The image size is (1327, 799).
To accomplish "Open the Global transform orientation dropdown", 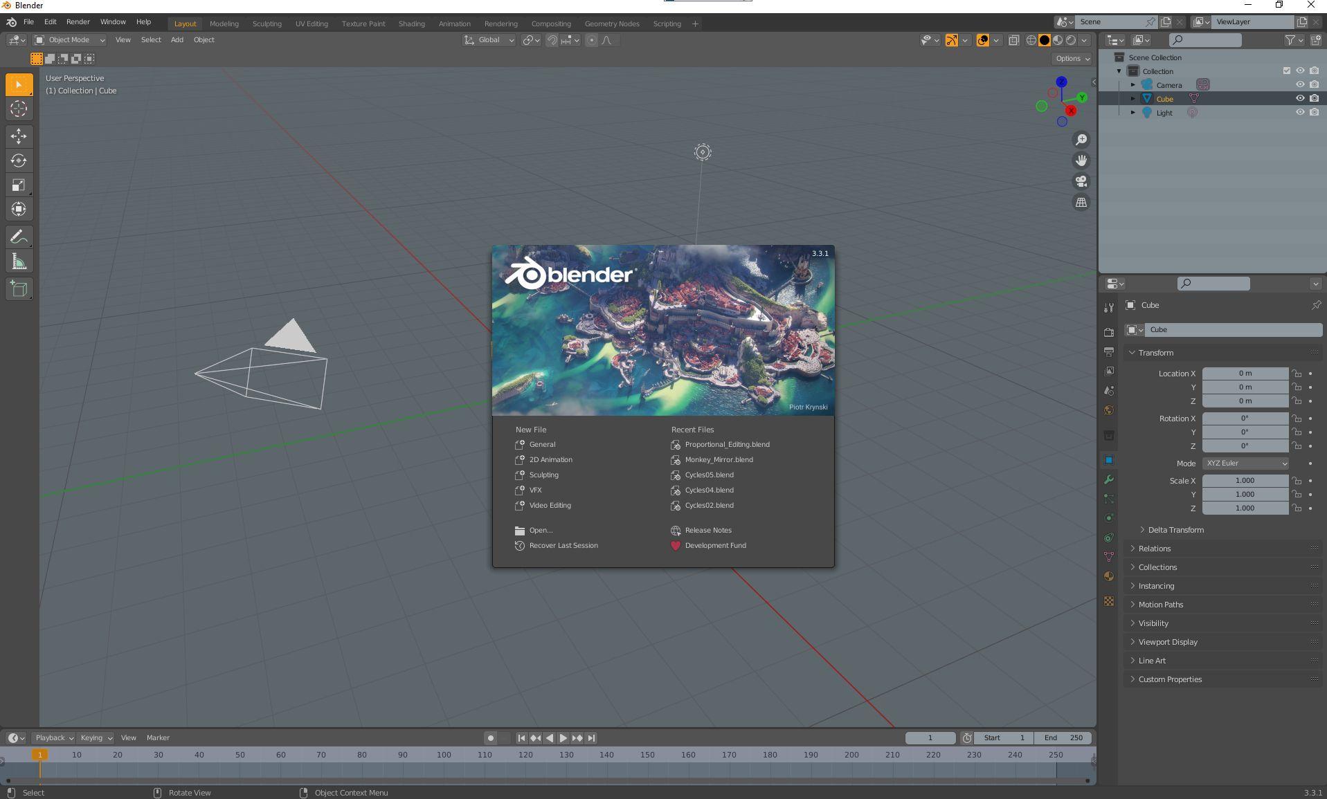I will coord(489,40).
